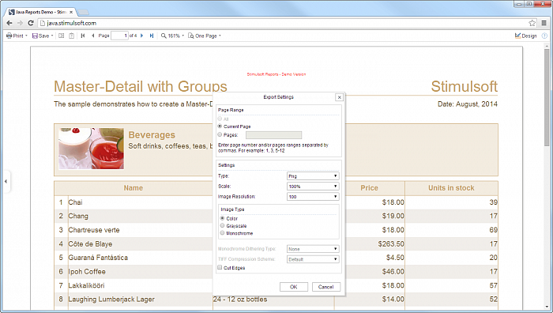Viewport: 553px width, 313px height.
Task: Click browser reload icon
Action: 31,23
